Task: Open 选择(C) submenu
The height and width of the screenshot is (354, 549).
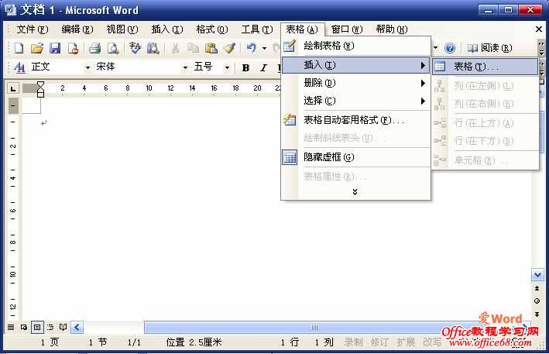Action: pos(355,101)
